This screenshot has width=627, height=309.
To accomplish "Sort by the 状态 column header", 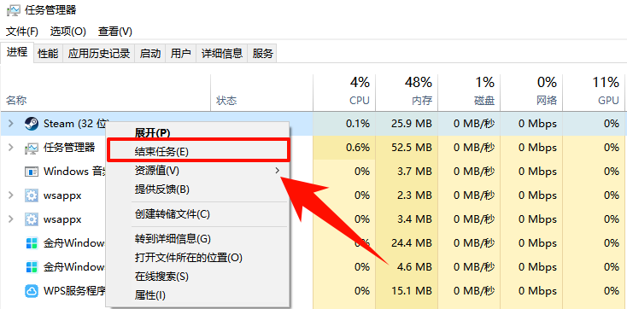I will click(x=261, y=92).
